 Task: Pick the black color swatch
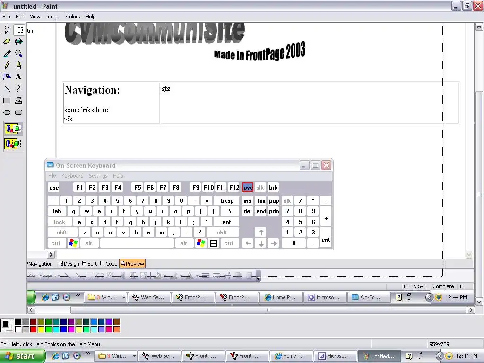coord(18,322)
